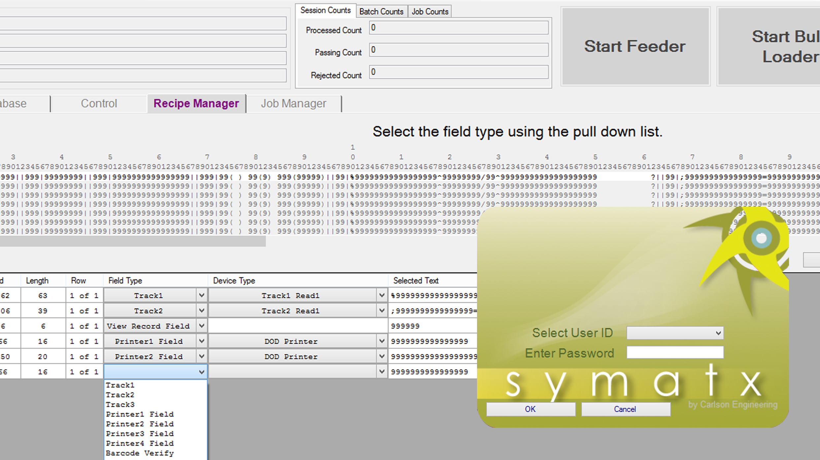Viewport: 820px width, 460px height.
Task: Click the Enter Password field
Action: (675, 352)
